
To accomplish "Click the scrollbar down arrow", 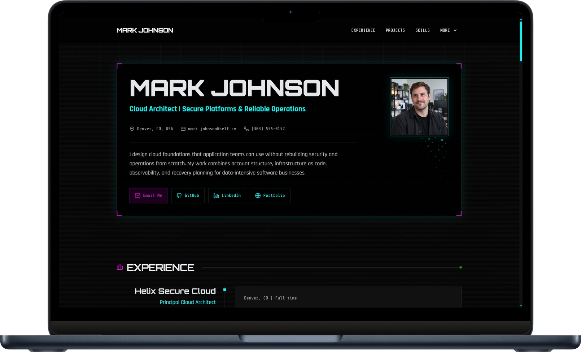I will 521,306.
